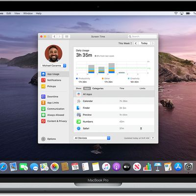This screenshot has height=196, width=196.
Task: Switch the Show selector to Apps
Action: tap(87, 88)
